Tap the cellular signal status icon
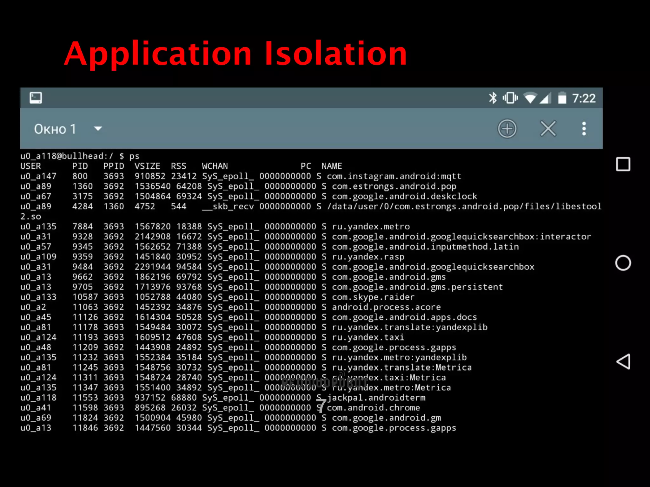This screenshot has width=650, height=487. 546,99
